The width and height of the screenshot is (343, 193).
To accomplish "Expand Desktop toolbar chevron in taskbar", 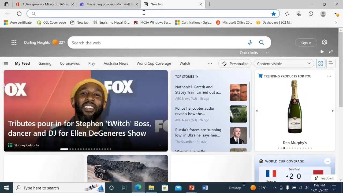I will (244, 185).
